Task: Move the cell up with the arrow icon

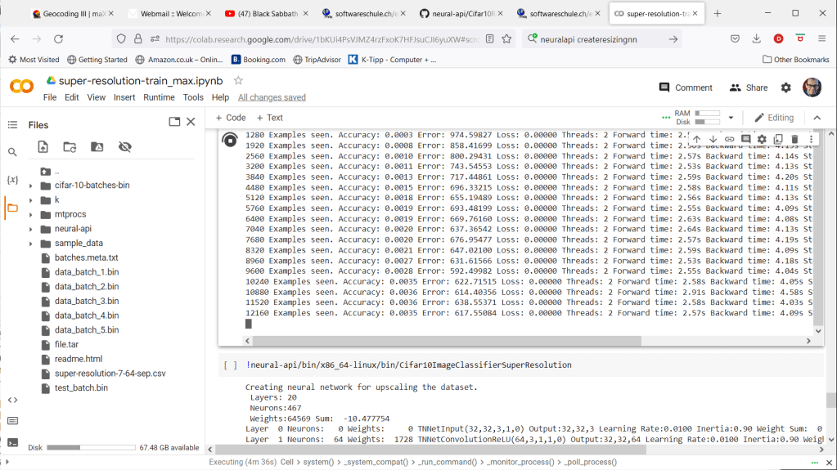Action: [x=696, y=140]
